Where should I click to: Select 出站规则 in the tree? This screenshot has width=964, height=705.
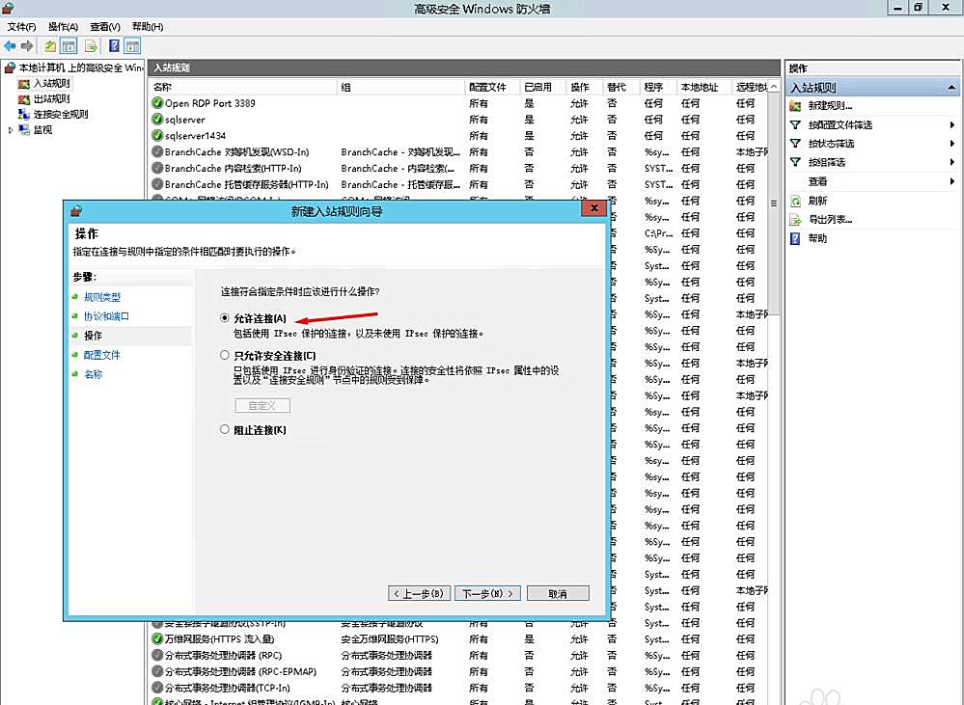tap(52, 99)
